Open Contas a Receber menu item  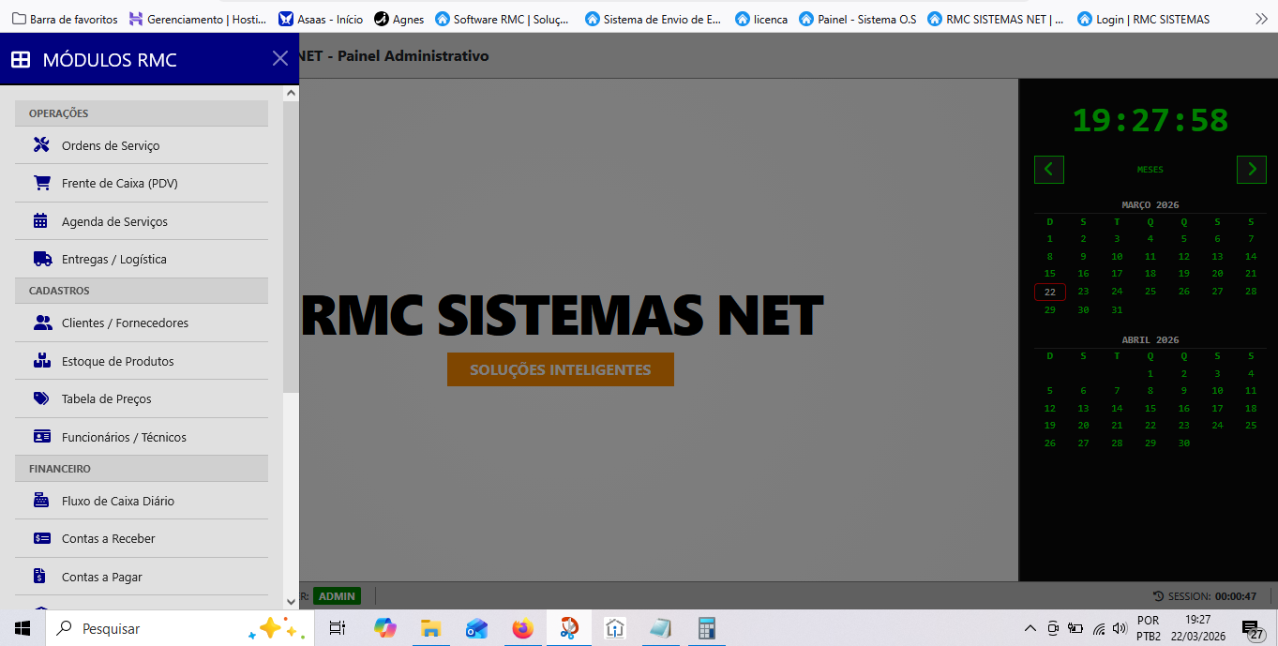pyautogui.click(x=108, y=538)
